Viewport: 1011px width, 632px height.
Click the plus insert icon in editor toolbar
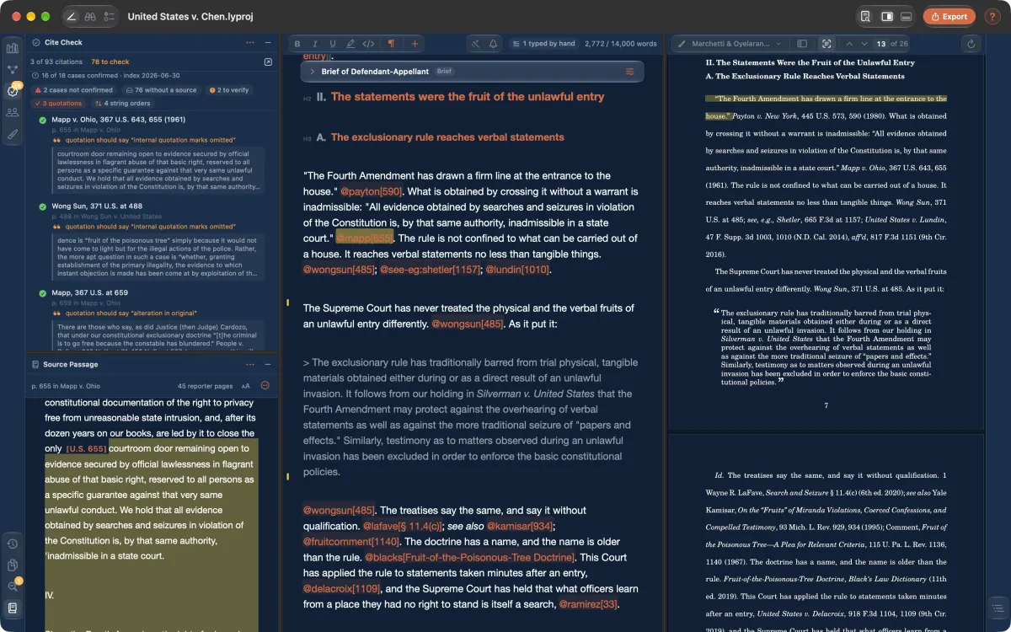[415, 44]
